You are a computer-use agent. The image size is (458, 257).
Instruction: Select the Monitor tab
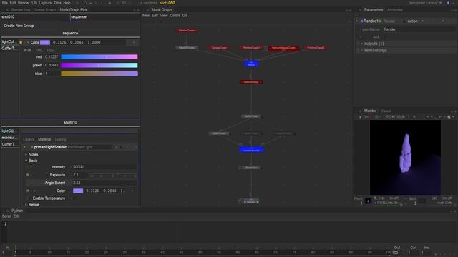pyautogui.click(x=370, y=111)
